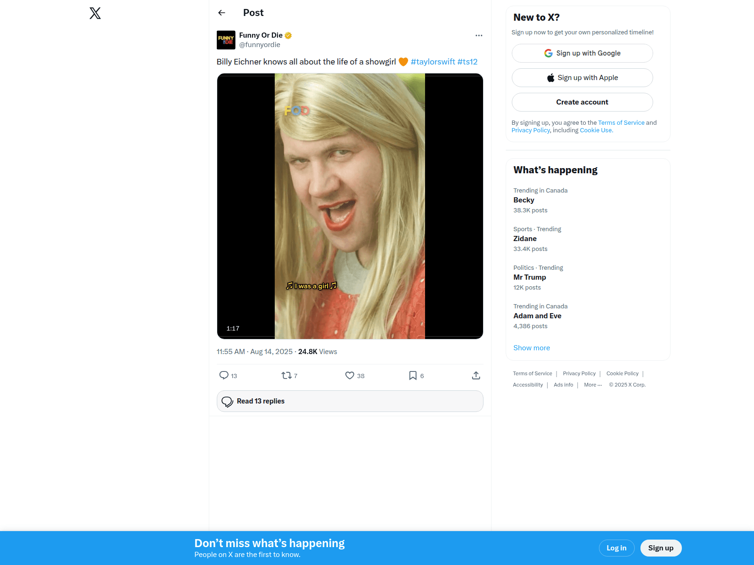This screenshot has height=565, width=754.
Task: Play the Billy Eichner video
Action: point(350,206)
